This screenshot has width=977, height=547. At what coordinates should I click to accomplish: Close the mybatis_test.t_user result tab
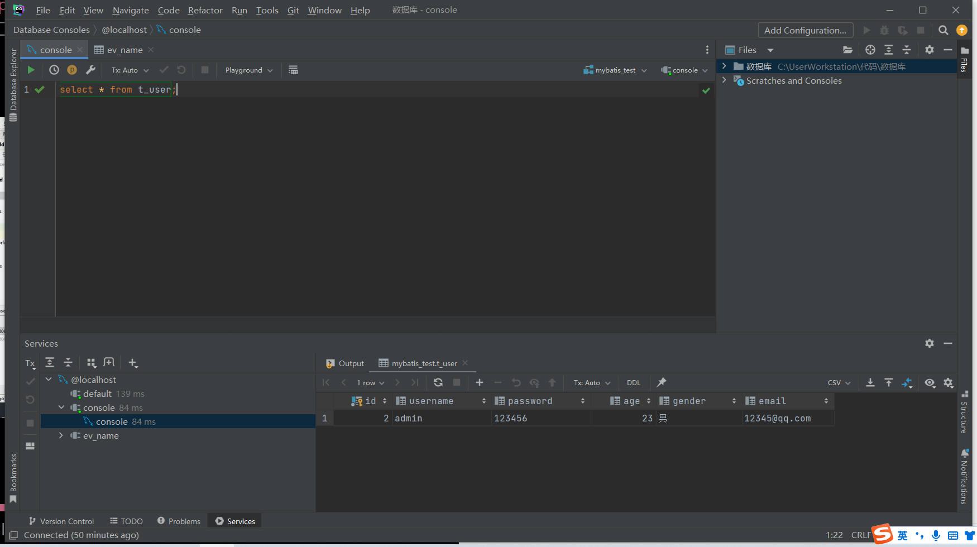coord(465,363)
